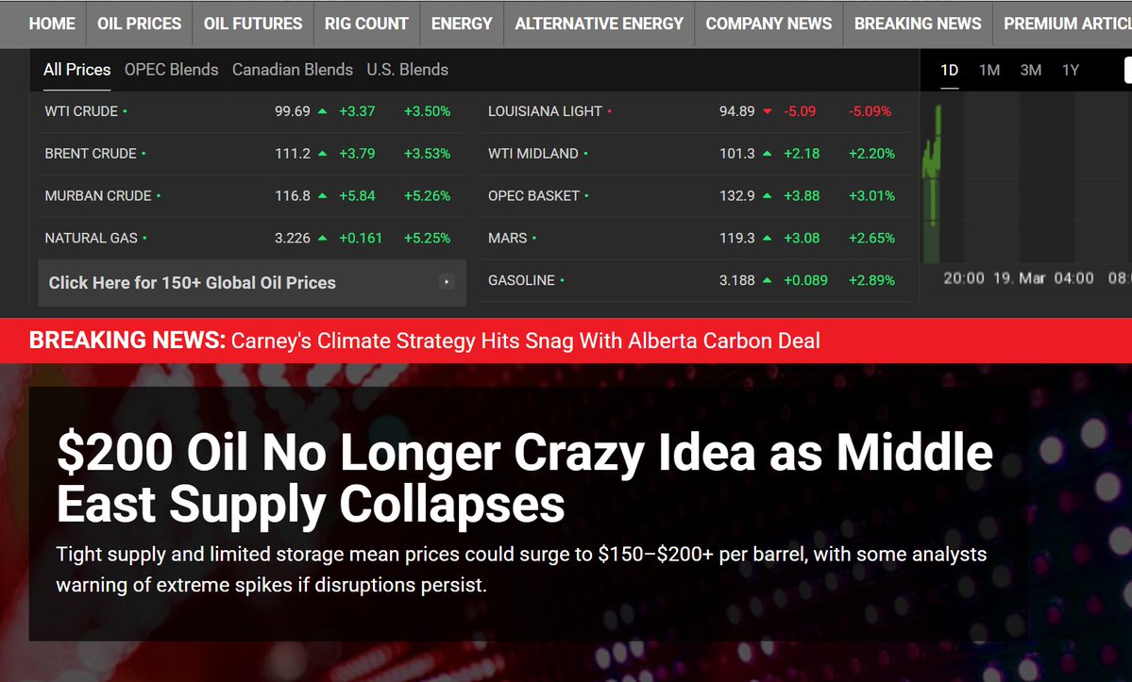
Task: Select the ENERGY nav item
Action: [462, 24]
